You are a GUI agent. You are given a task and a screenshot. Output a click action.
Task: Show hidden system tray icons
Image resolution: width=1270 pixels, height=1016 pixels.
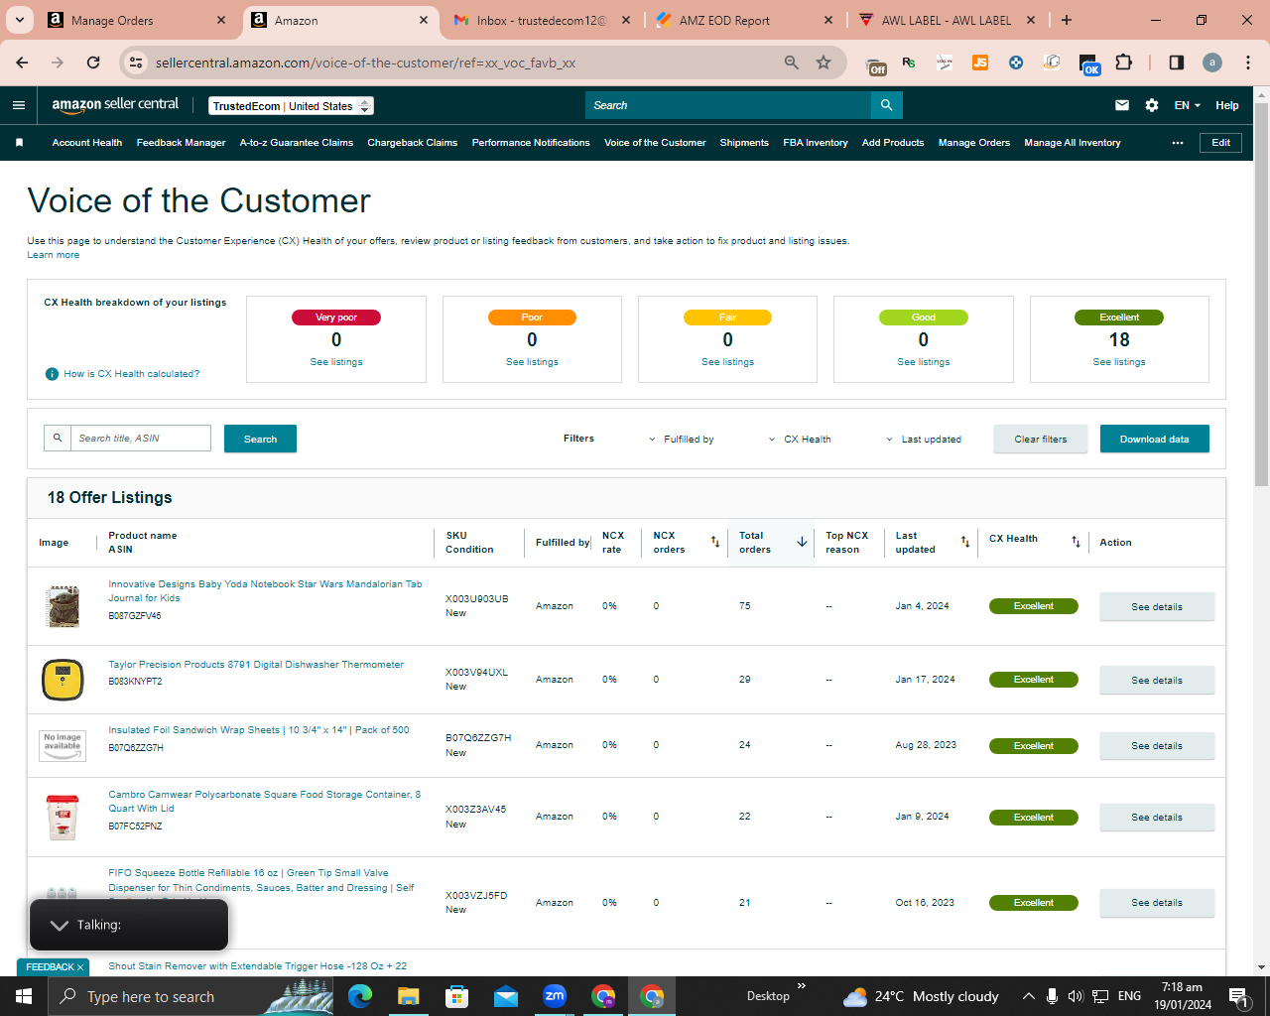click(x=1029, y=996)
